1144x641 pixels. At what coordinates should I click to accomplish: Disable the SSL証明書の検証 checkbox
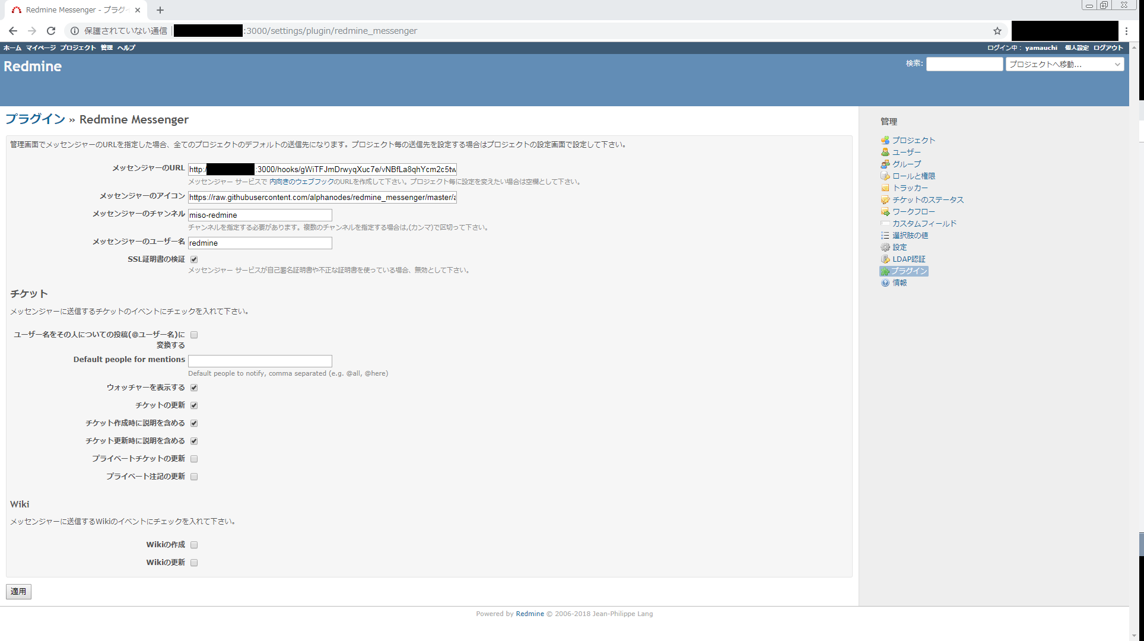click(x=194, y=259)
